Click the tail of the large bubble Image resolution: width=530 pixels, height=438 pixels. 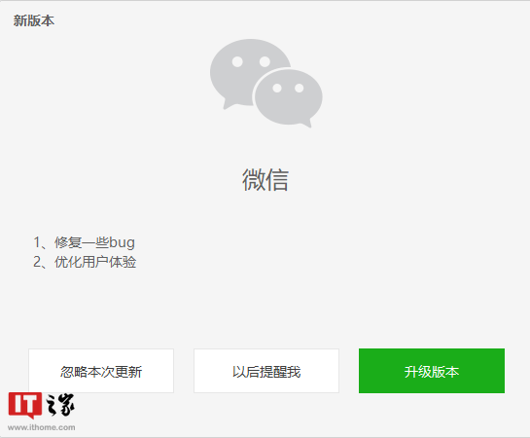pos(228,104)
